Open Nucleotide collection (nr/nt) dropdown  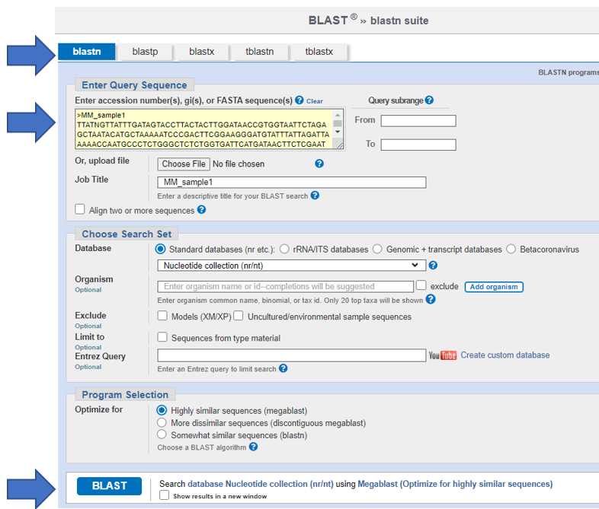click(291, 266)
